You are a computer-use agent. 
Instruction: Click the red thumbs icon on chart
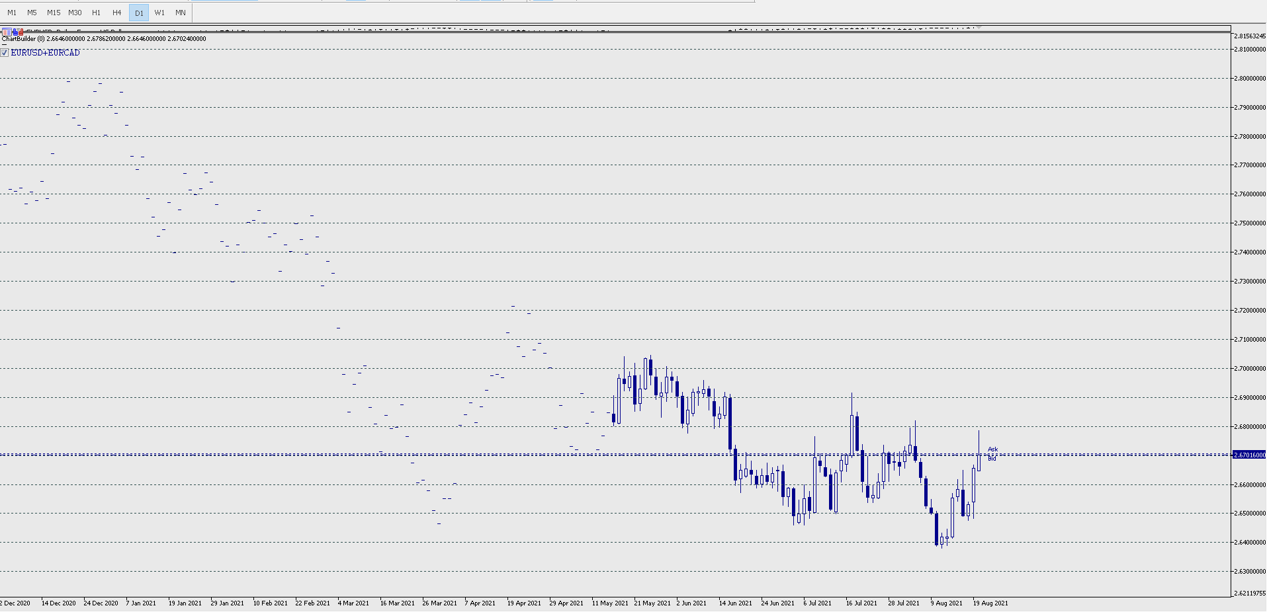tap(21, 32)
